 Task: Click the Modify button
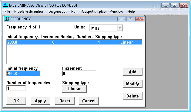(132, 84)
